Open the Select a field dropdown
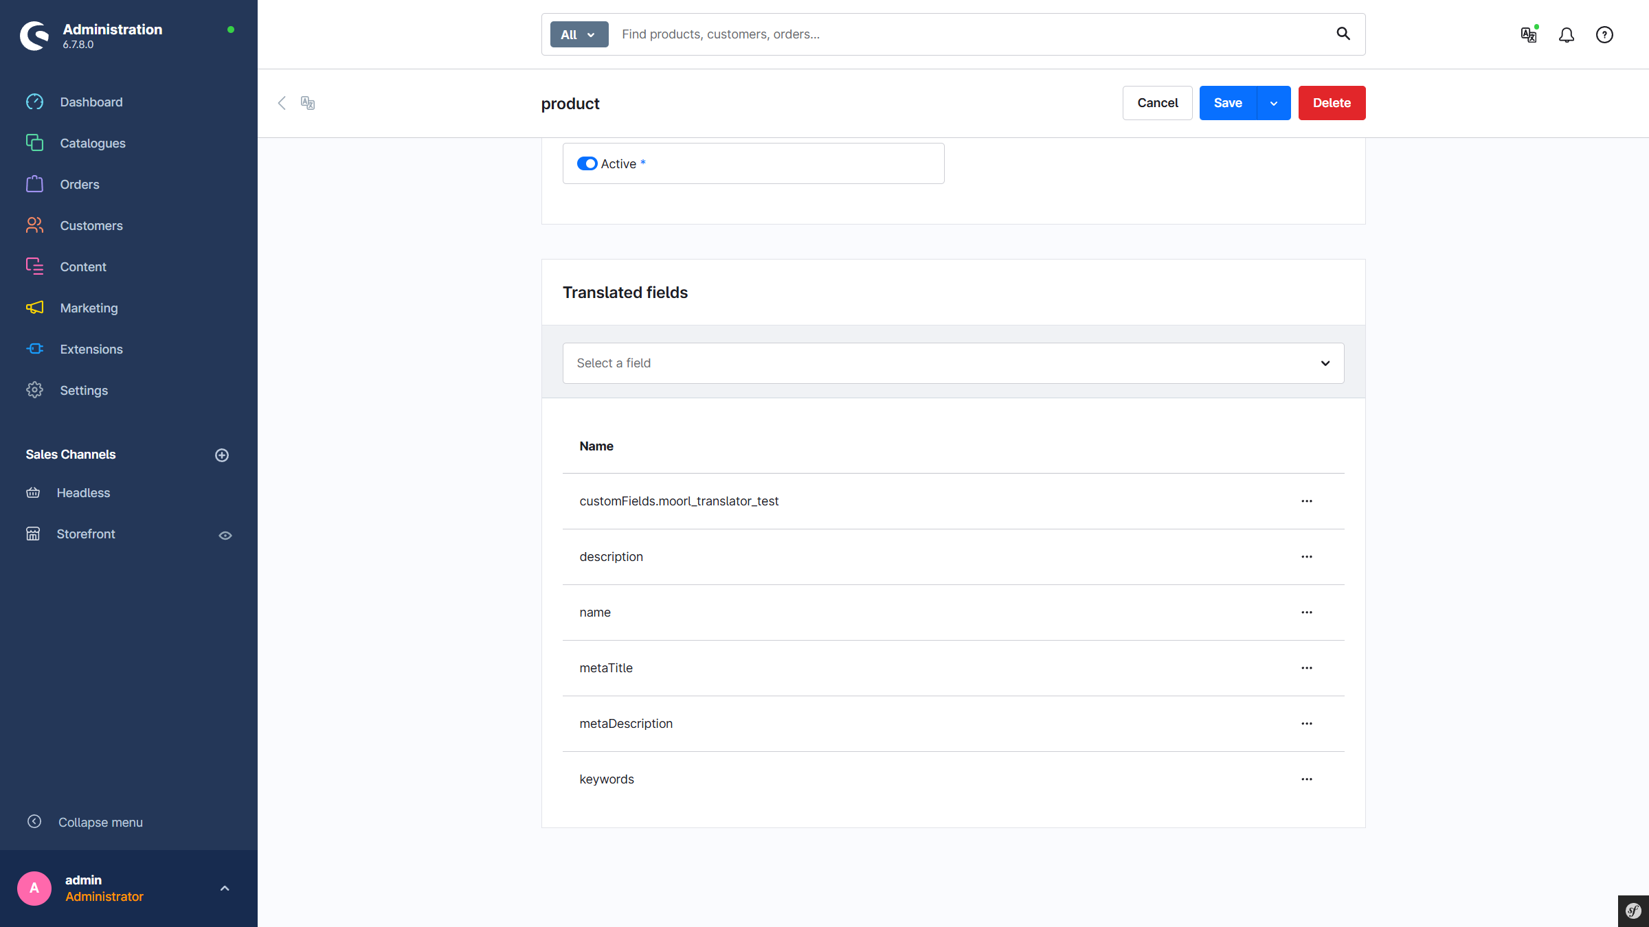 click(x=952, y=363)
